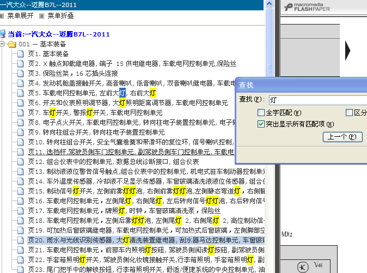367x273 pixels.
Task: Click the page icon for 页9 转向柱组合开关
Action: [21, 132]
